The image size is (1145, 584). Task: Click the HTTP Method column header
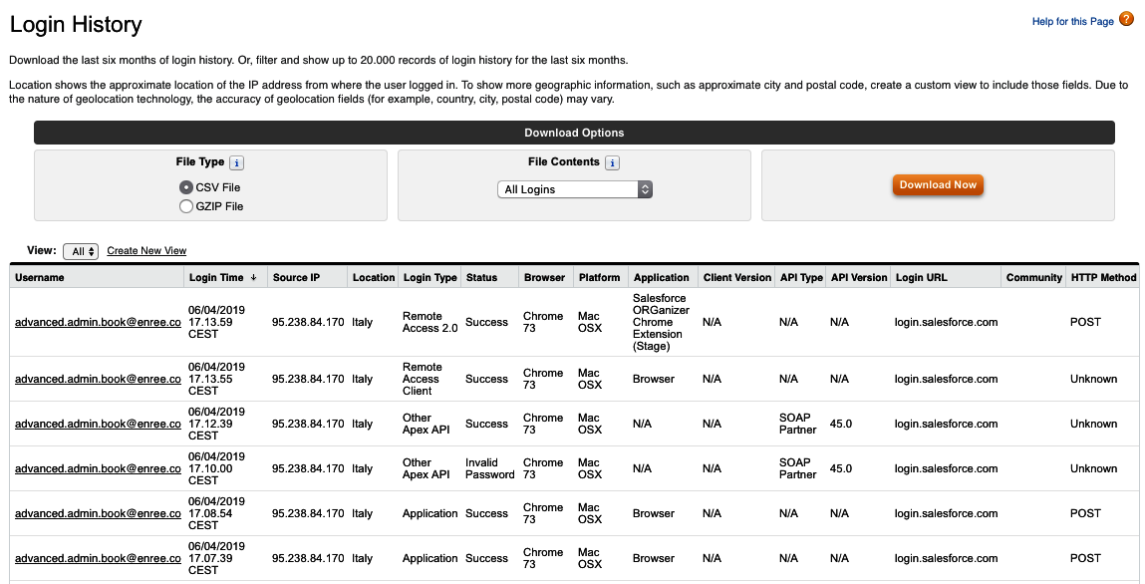[1103, 277]
